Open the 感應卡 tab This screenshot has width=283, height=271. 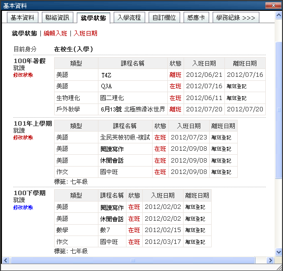point(196,18)
